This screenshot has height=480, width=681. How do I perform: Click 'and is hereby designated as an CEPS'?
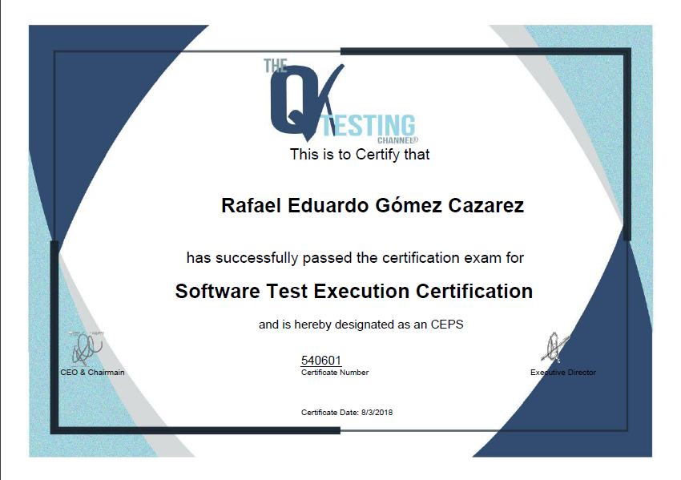[x=361, y=325]
